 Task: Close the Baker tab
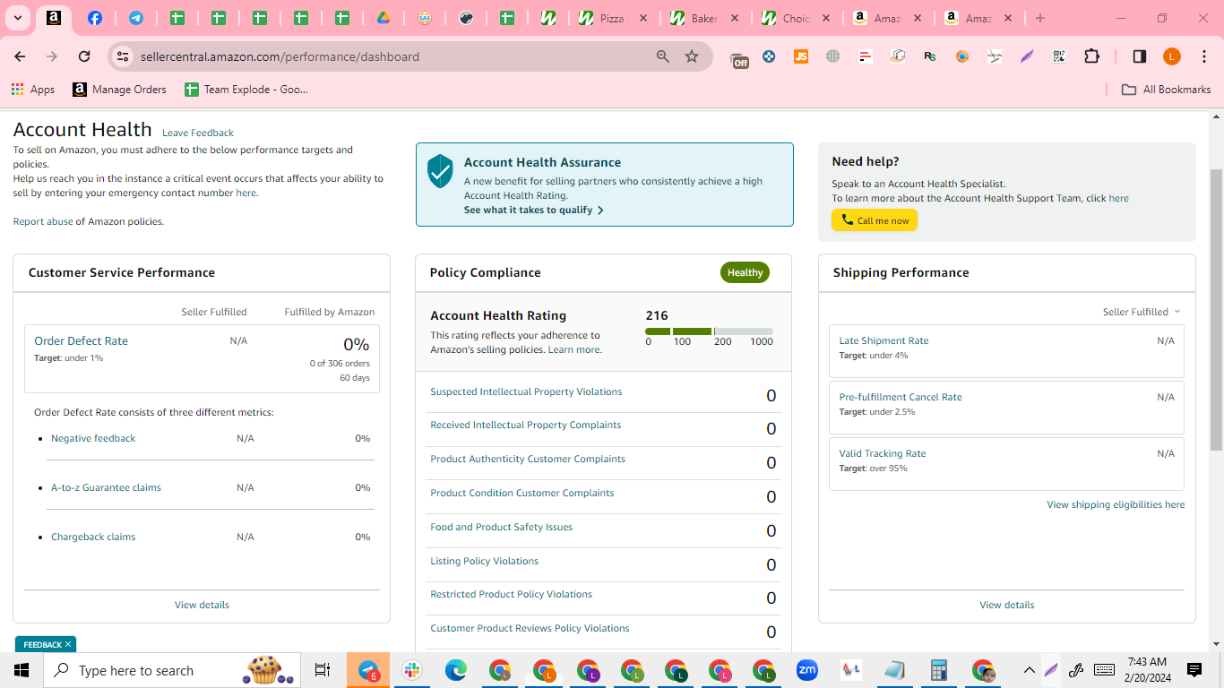tap(736, 18)
